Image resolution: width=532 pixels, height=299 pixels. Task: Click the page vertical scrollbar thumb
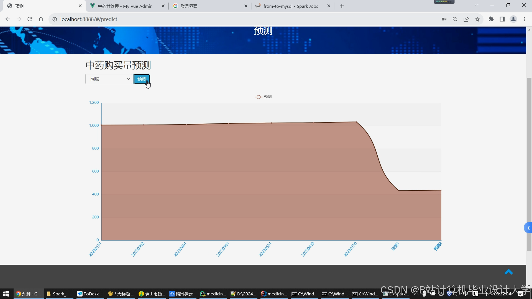coord(529,164)
